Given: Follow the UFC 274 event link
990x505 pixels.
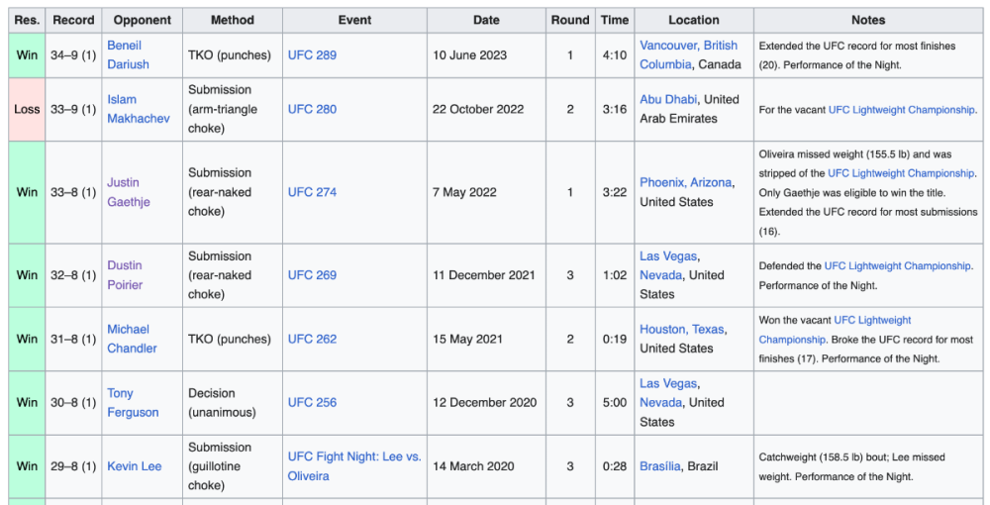Looking at the screenshot, I should pyautogui.click(x=312, y=192).
